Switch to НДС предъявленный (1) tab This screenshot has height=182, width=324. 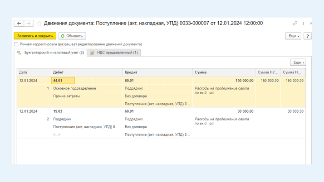point(114,53)
